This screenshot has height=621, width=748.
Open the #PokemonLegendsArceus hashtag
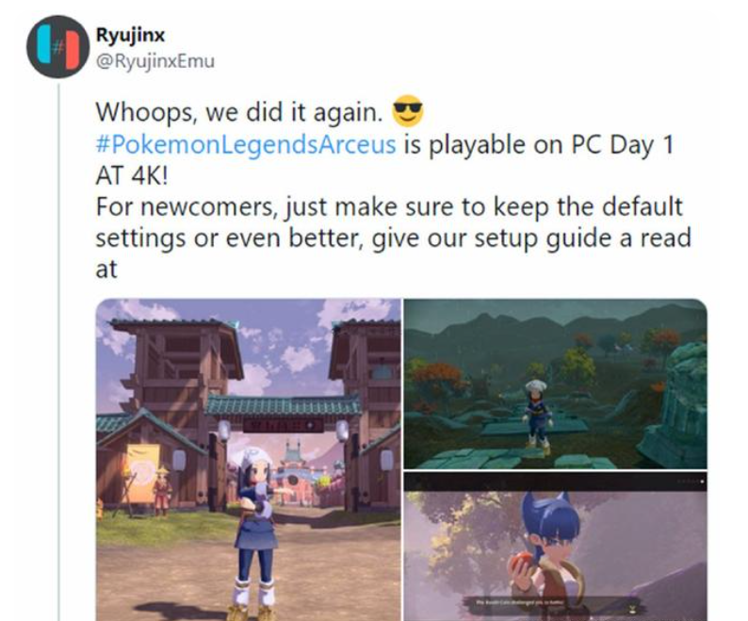tap(246, 144)
